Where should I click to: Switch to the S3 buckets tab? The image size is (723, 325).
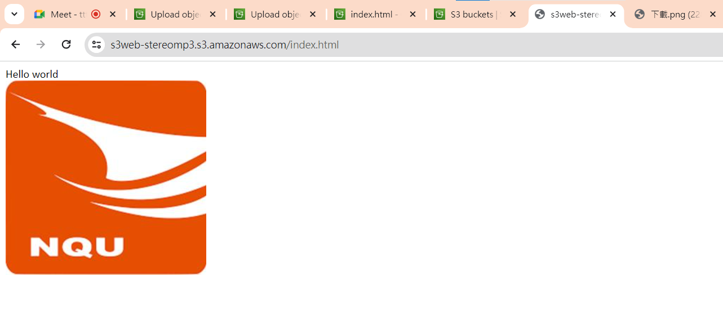476,14
